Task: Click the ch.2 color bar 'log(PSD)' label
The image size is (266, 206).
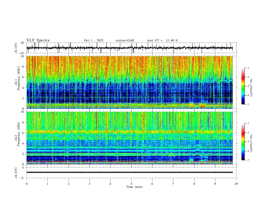Action: click(251, 143)
